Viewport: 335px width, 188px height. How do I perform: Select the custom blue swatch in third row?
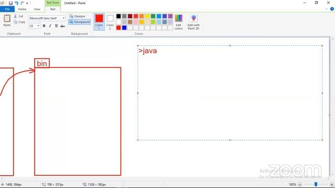[x=125, y=28]
